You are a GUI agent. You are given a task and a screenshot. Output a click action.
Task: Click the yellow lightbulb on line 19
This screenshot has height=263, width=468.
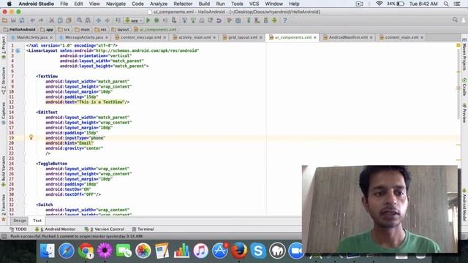31,137
